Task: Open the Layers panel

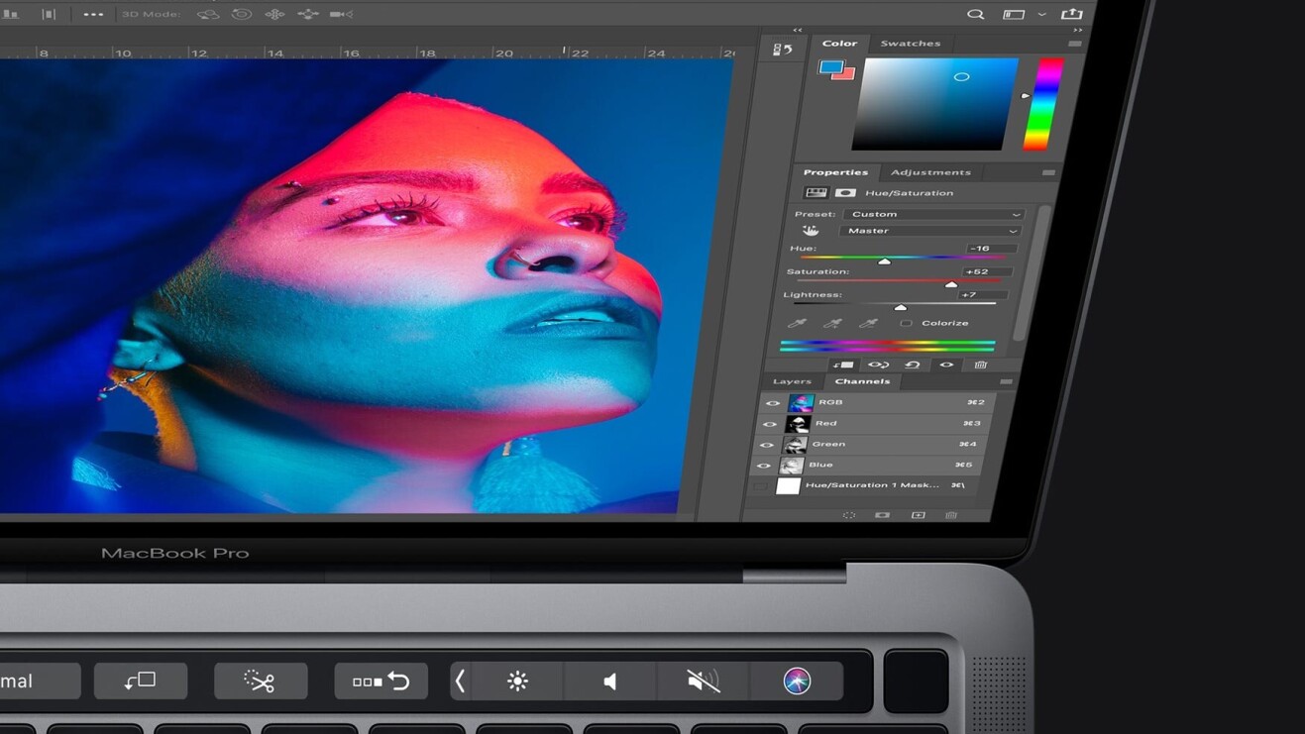Action: (791, 380)
